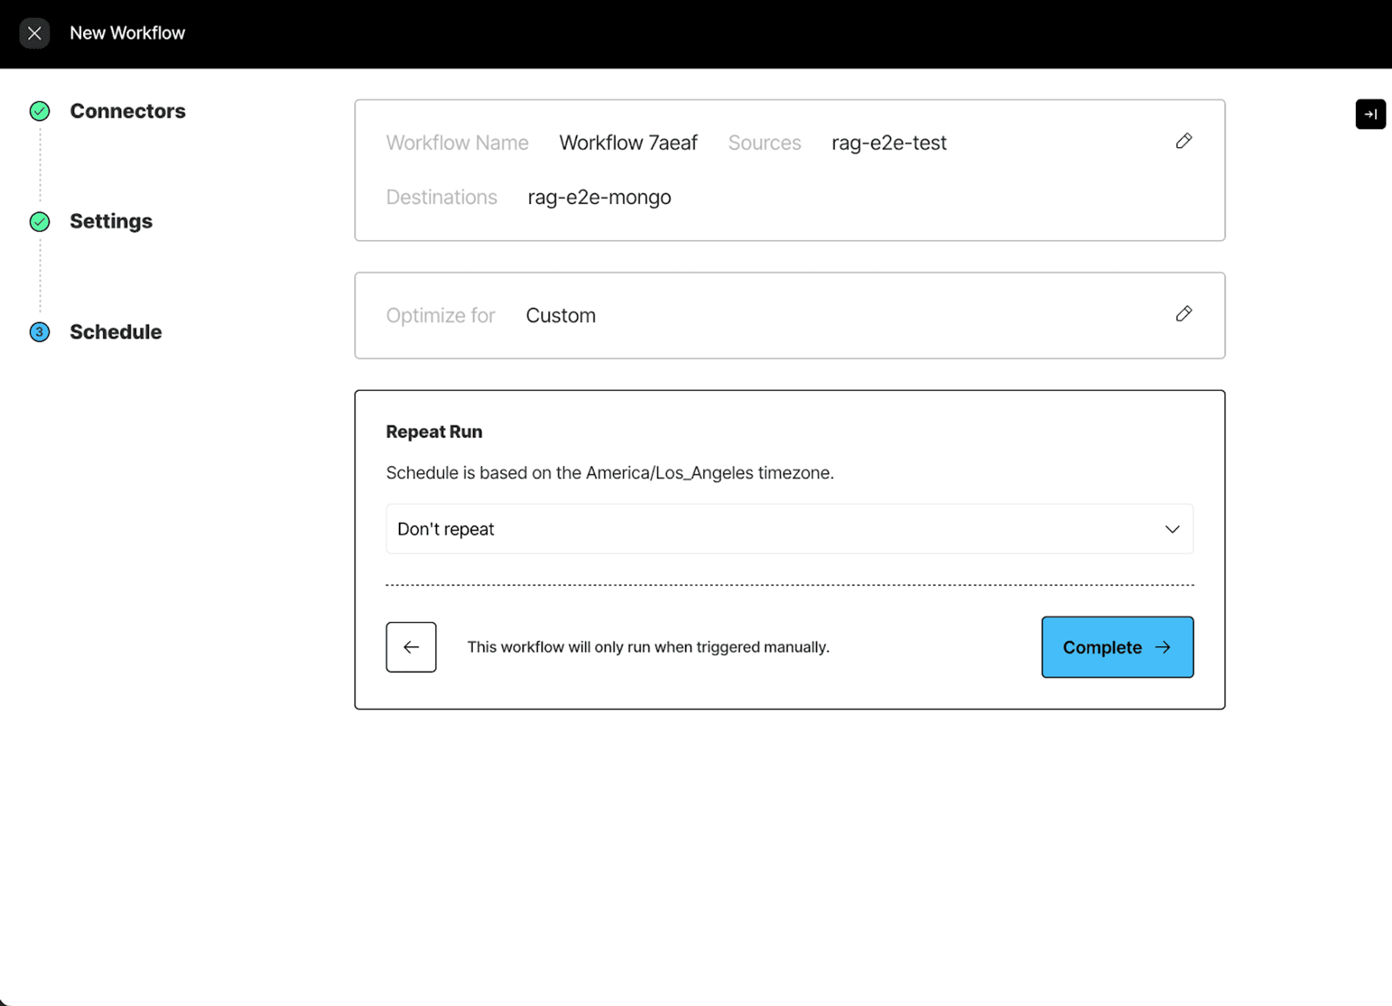This screenshot has height=1006, width=1392.
Task: Click the Custom optimize value
Action: (x=561, y=315)
